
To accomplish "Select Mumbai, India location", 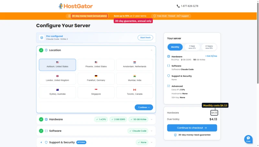I will 135,79.
